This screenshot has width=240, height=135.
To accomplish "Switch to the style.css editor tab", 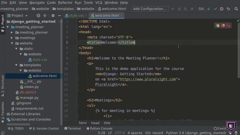I will [76, 16].
